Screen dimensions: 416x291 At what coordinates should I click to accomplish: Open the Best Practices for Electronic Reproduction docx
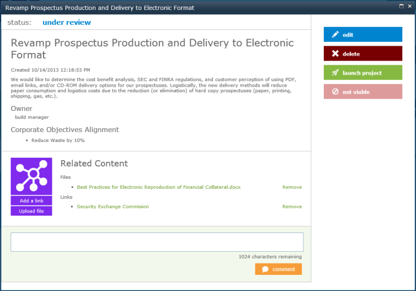click(x=158, y=187)
